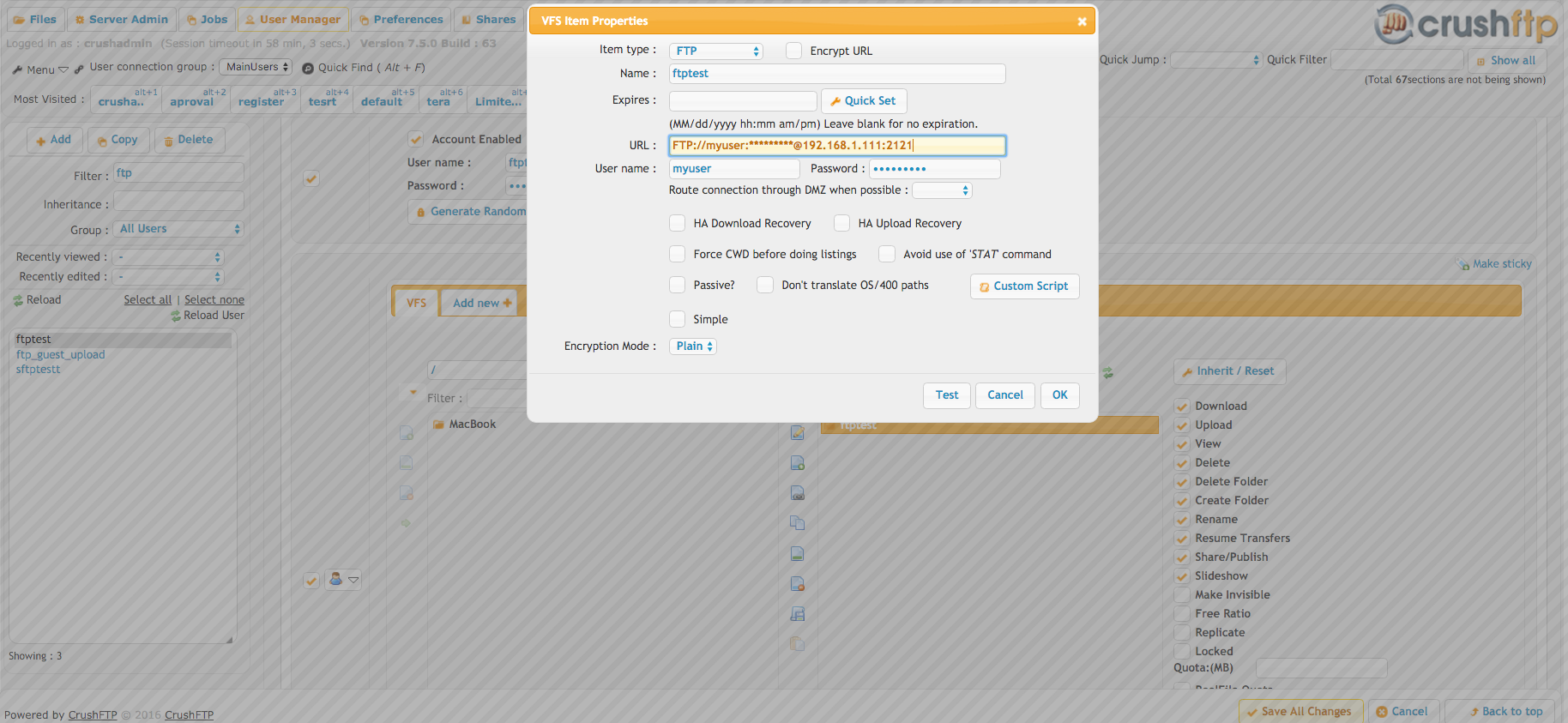Click the user Filter field

178,173
